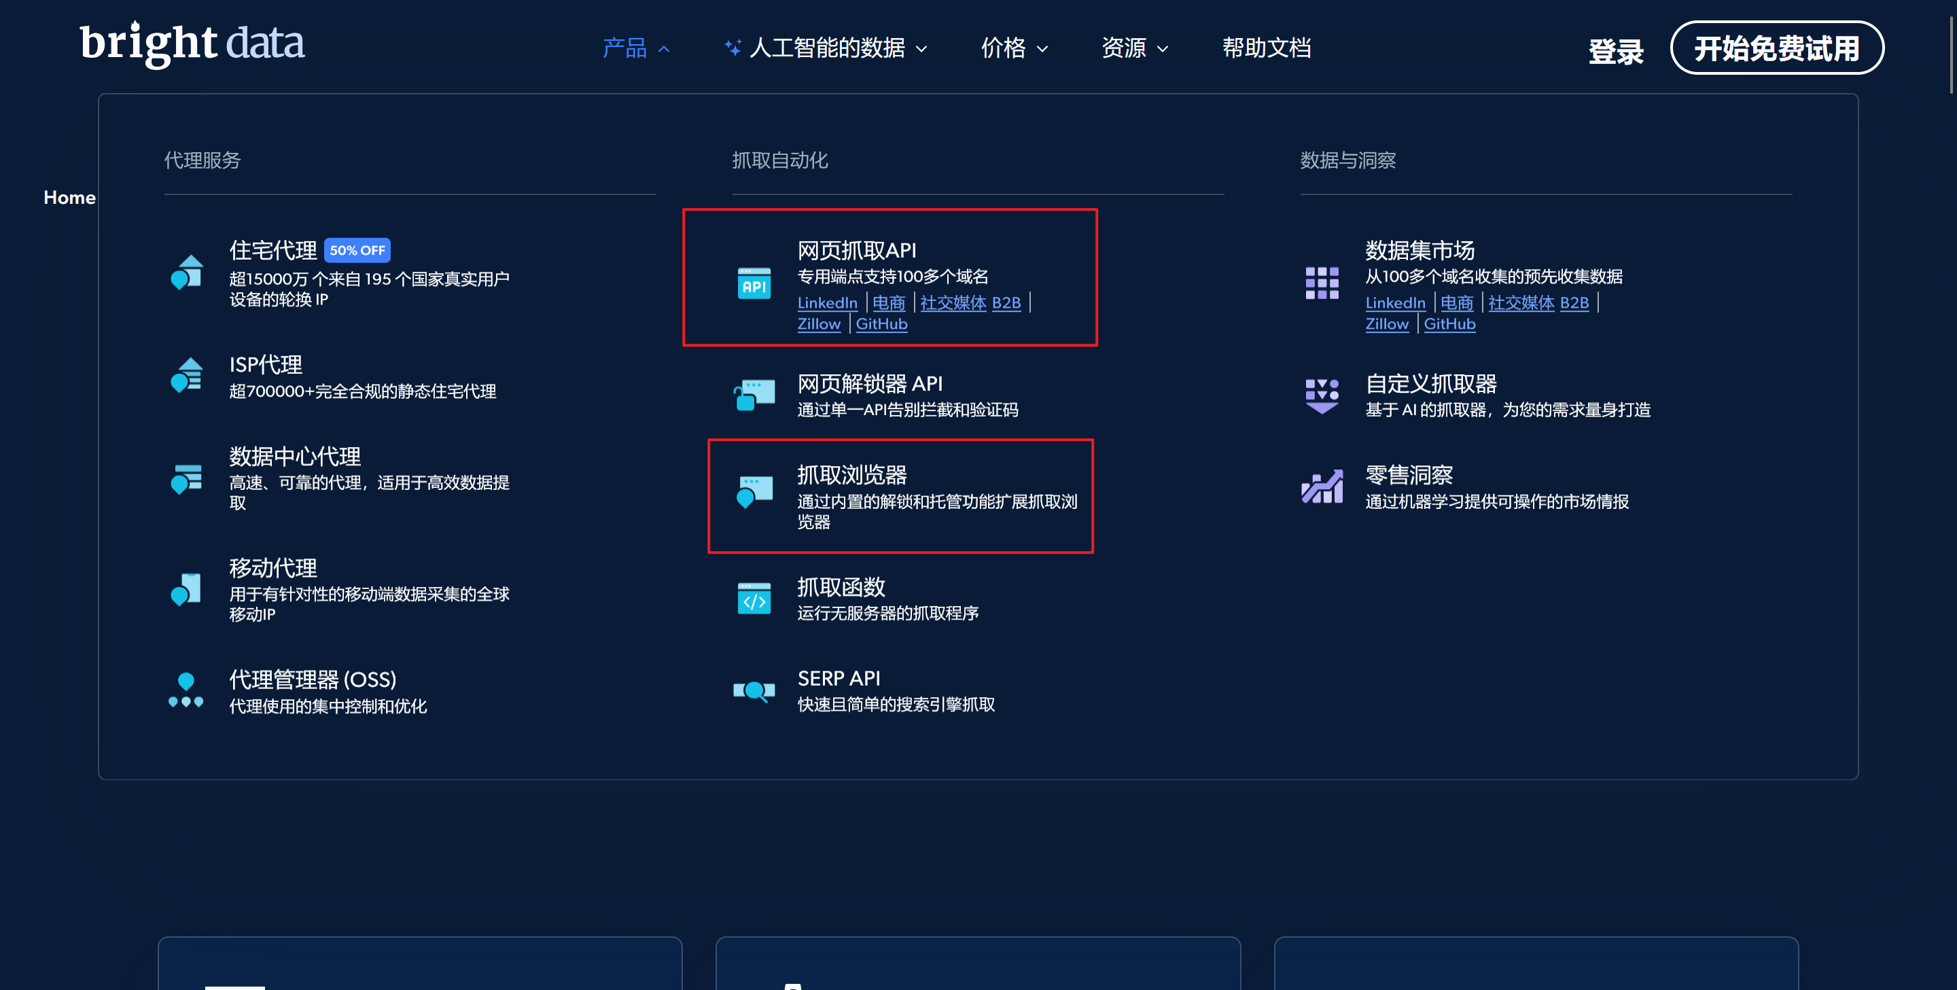The image size is (1957, 990).
Task: Open GitHub link under 网页抓取API
Action: click(881, 324)
